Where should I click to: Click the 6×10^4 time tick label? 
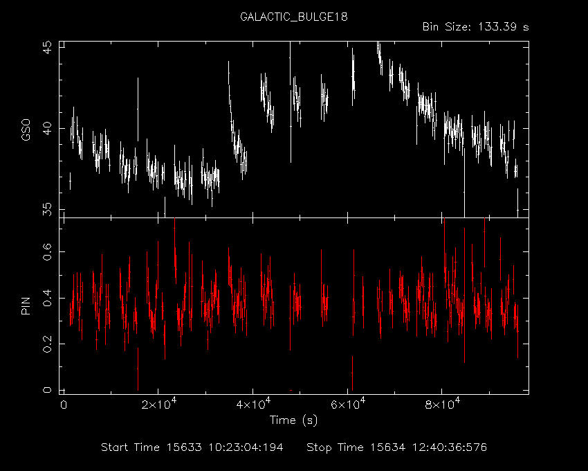[x=348, y=404]
